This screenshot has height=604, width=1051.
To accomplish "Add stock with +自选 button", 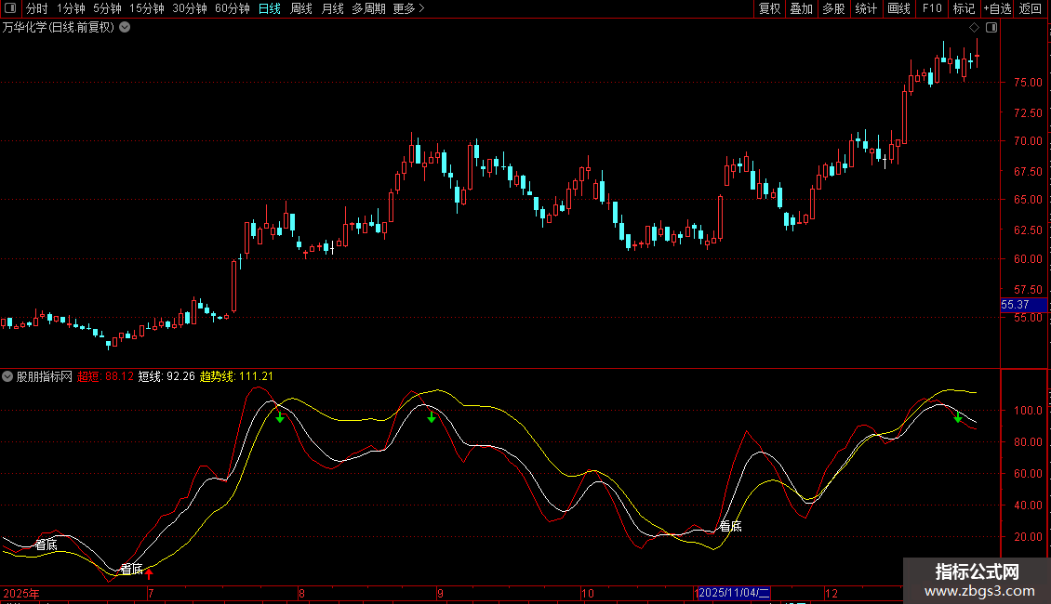I will [996, 8].
